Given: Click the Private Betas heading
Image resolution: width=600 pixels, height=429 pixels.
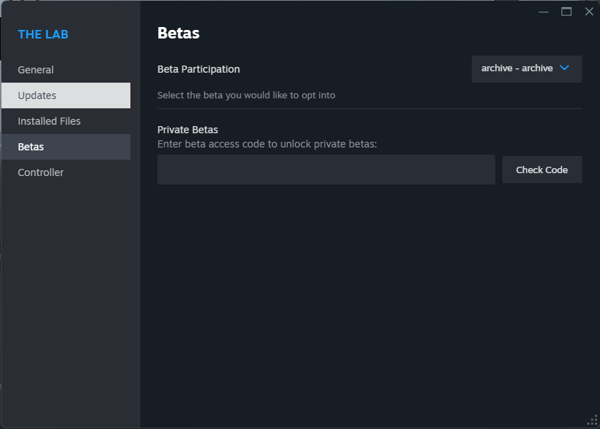Looking at the screenshot, I should tap(187, 130).
